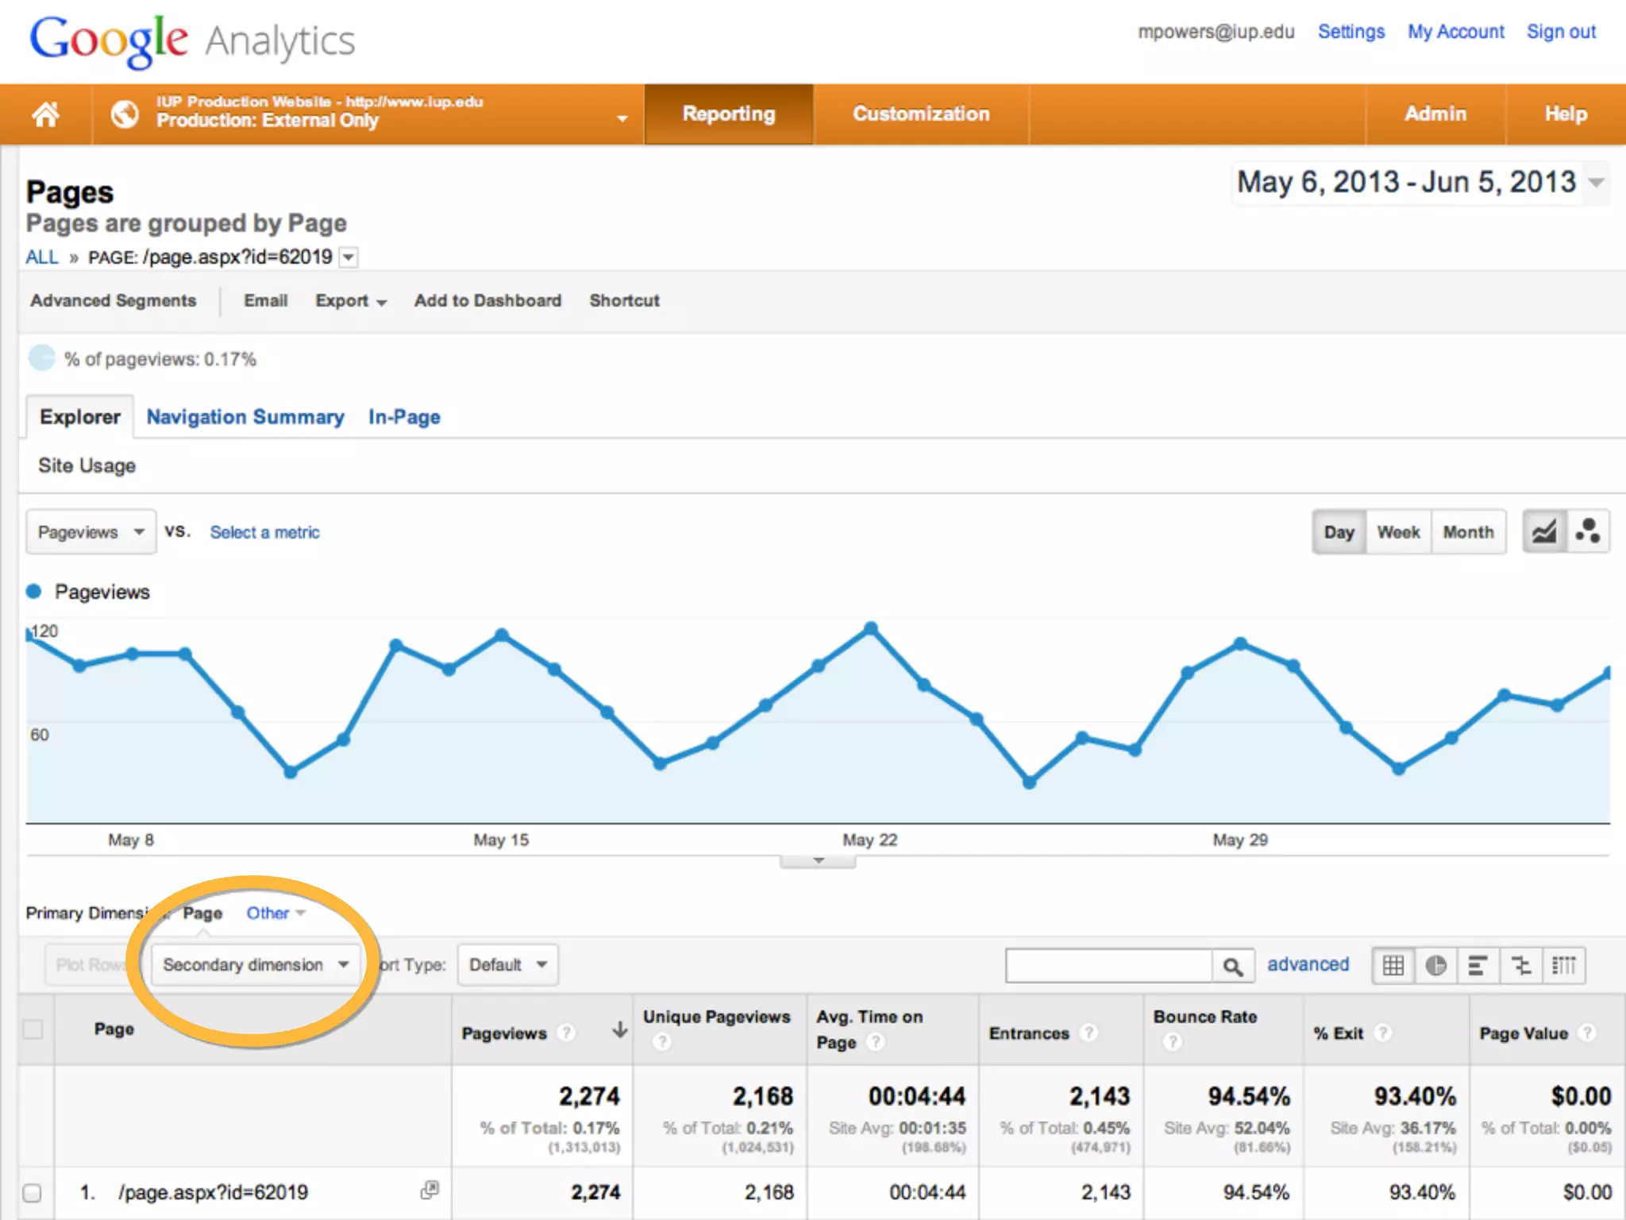Switch to motion chart icon
The width and height of the screenshot is (1626, 1220).
pos(1588,531)
